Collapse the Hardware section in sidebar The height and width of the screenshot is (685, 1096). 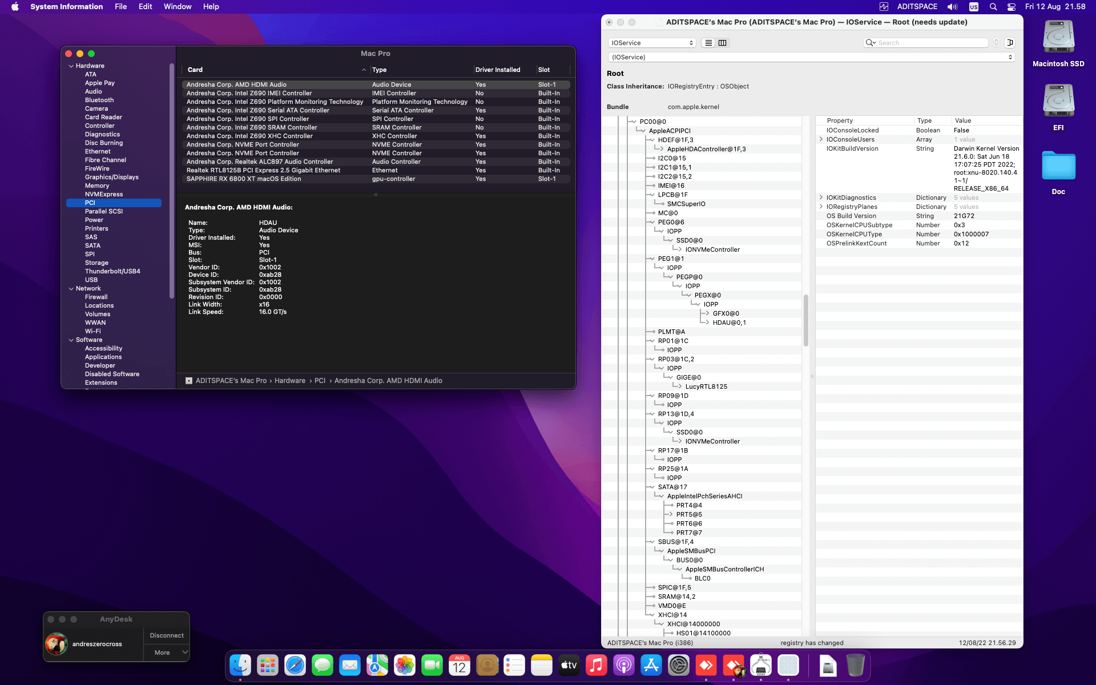(71, 66)
